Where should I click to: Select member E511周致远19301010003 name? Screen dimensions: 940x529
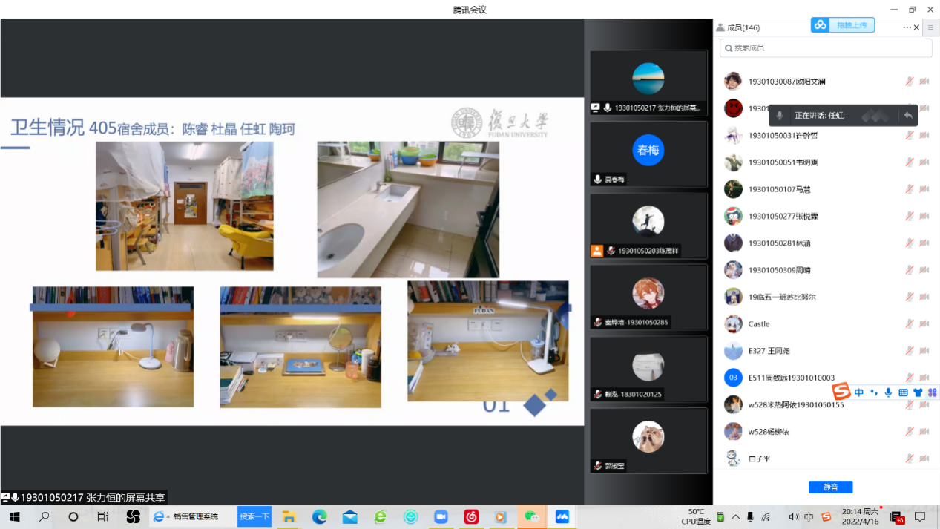pyautogui.click(x=791, y=378)
